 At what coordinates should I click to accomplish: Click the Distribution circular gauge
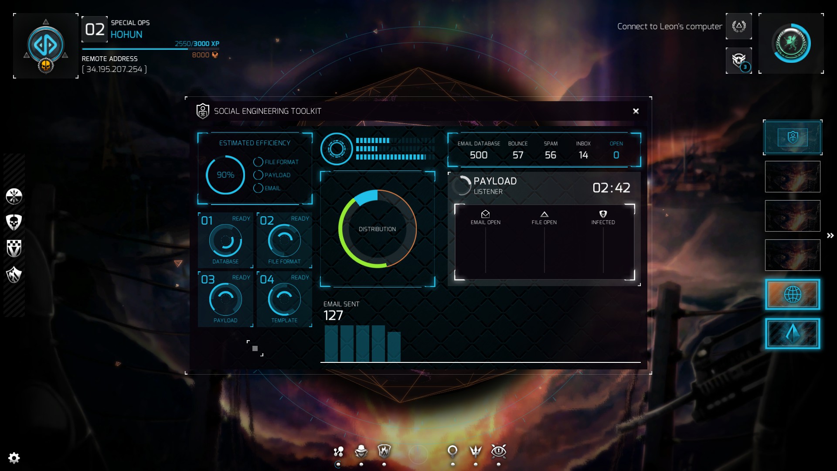[x=378, y=229]
